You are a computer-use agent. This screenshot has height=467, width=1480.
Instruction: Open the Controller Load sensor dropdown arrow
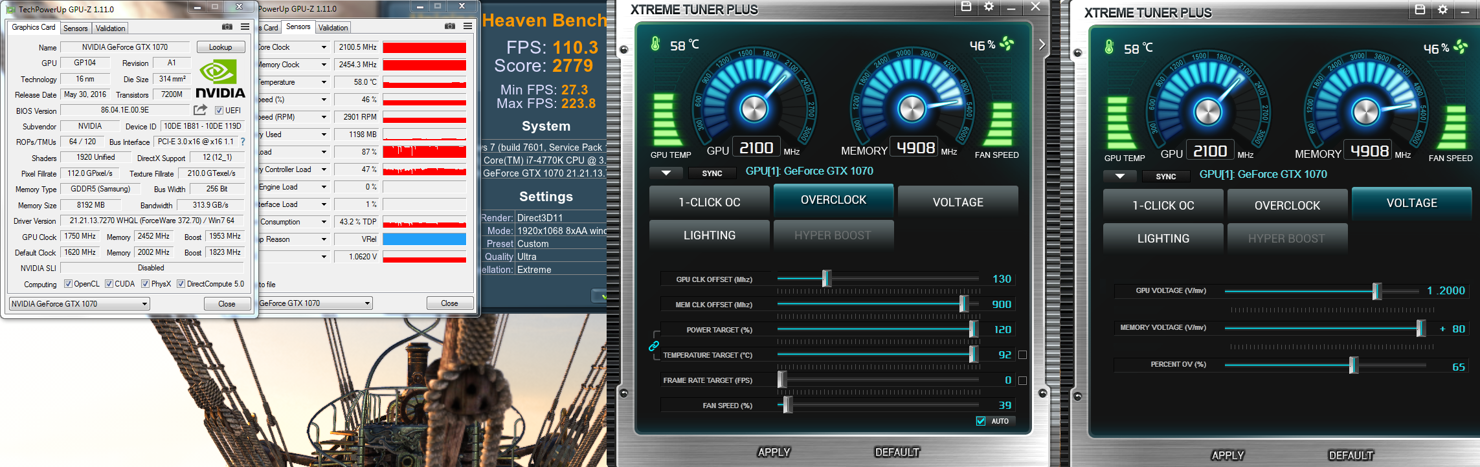point(324,169)
